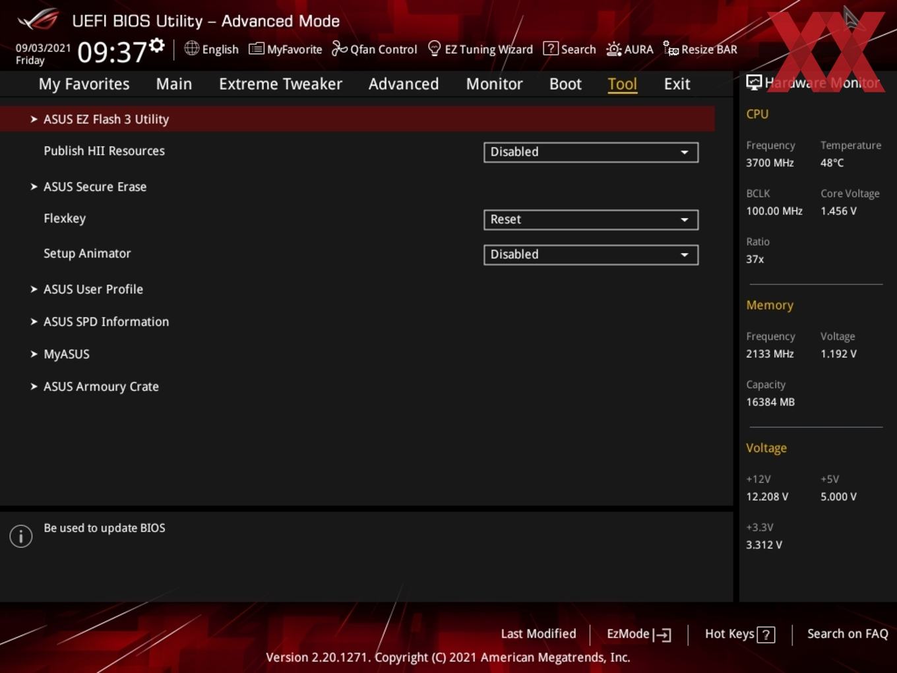Image resolution: width=897 pixels, height=673 pixels.
Task: Click the Resize BAR icon
Action: click(671, 48)
